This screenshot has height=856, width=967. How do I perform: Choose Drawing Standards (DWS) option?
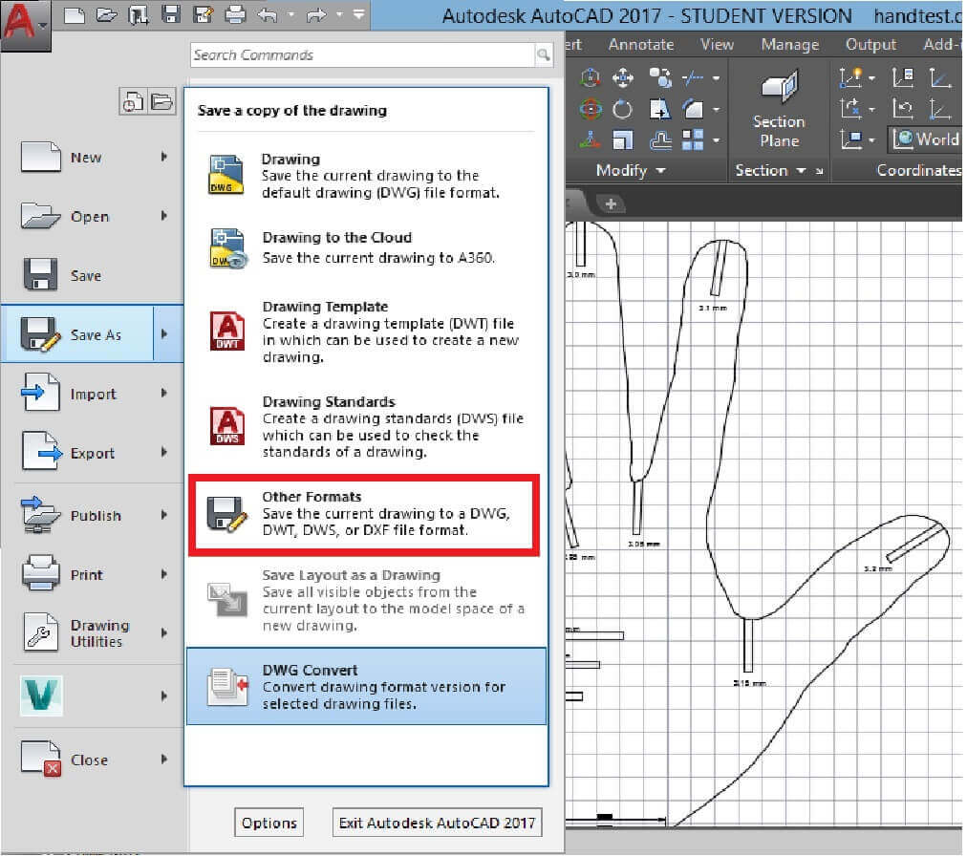coord(366,427)
